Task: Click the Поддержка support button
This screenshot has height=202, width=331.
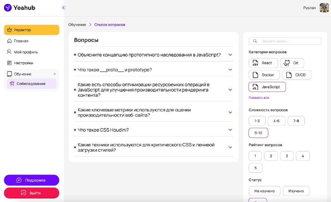Action: pos(31,180)
